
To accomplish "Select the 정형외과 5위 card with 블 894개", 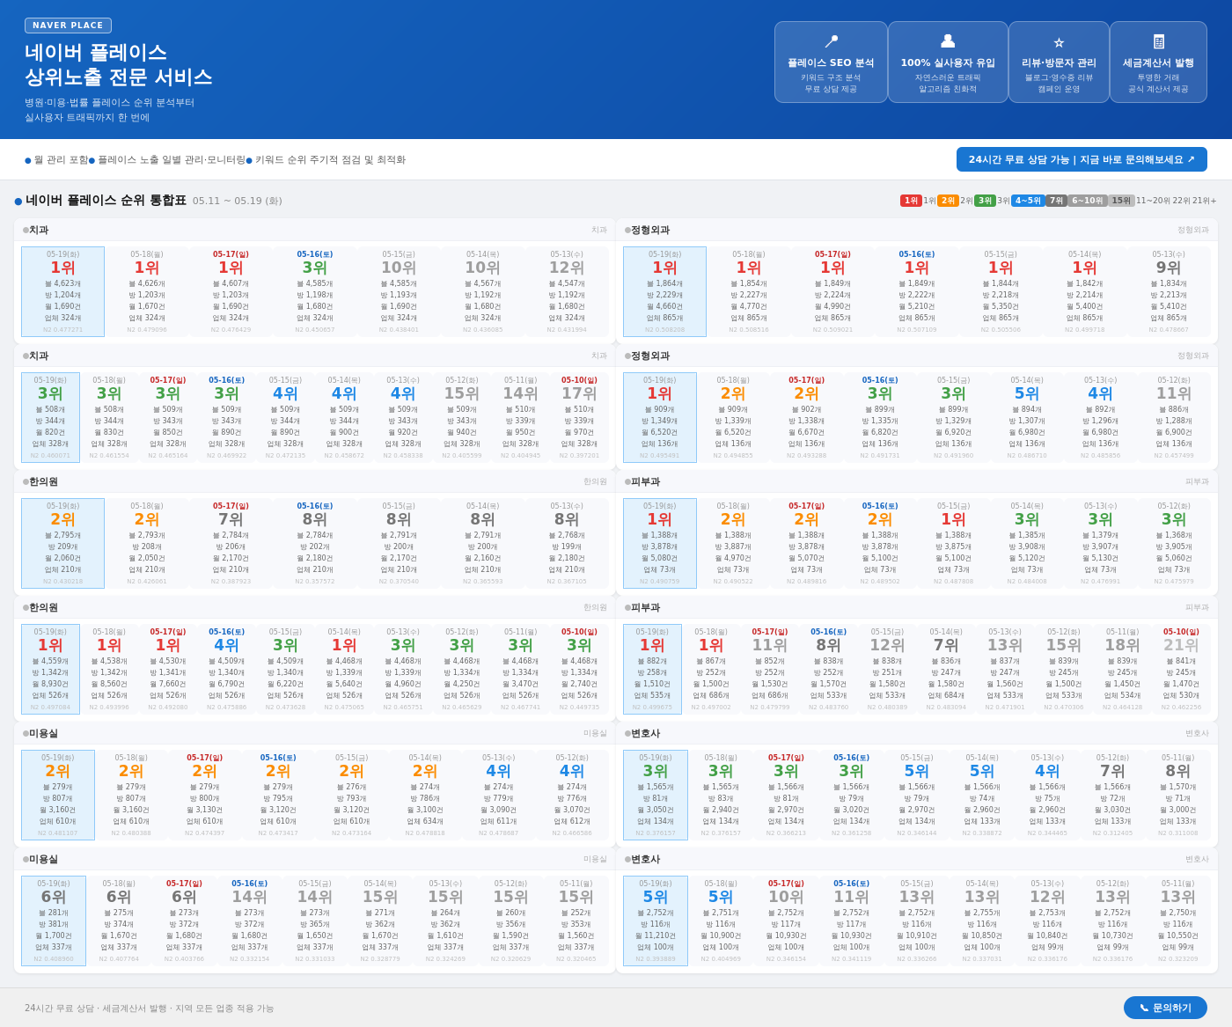I will 1026,417.
